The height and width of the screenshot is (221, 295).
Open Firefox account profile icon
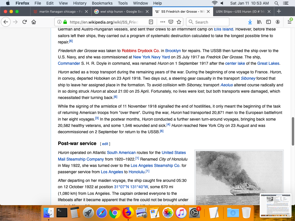[277, 22]
